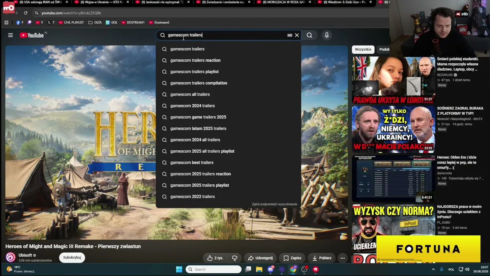
Task: Switch to the 'Zwiedzanie i omówienie' tab
Action: pyautogui.click(x=223, y=2)
